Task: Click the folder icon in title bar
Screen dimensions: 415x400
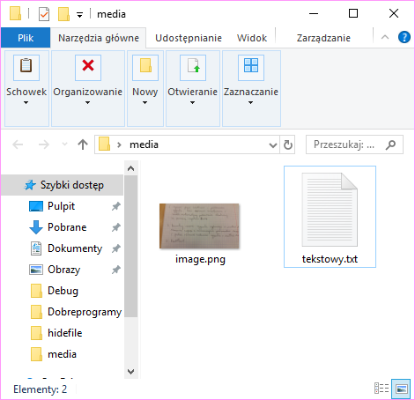Action: pos(15,13)
